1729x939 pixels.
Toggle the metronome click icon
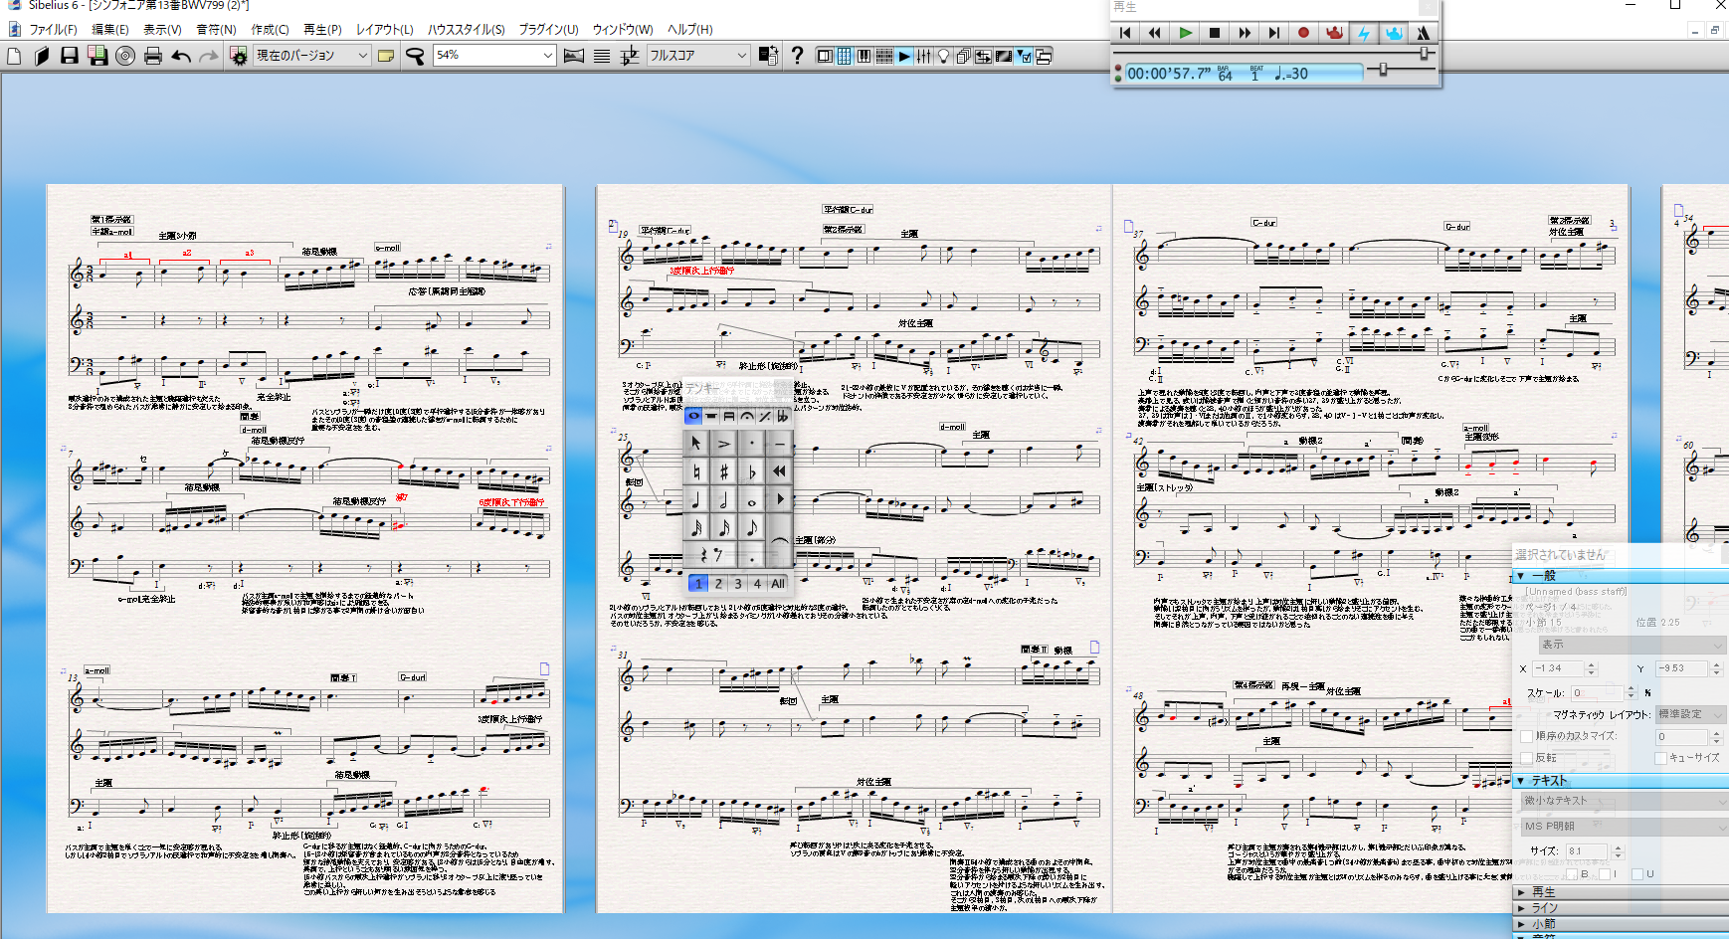pyautogui.click(x=1424, y=33)
